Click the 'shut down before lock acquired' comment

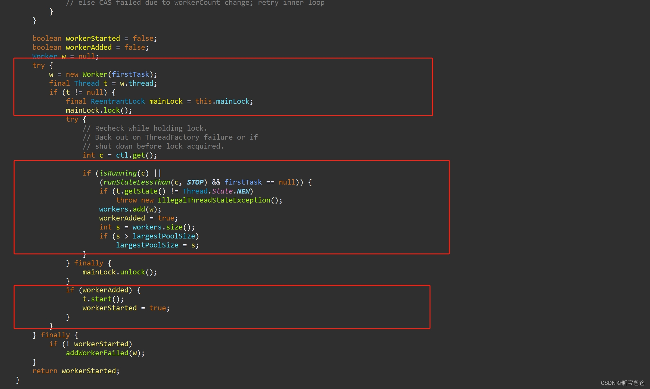click(153, 146)
